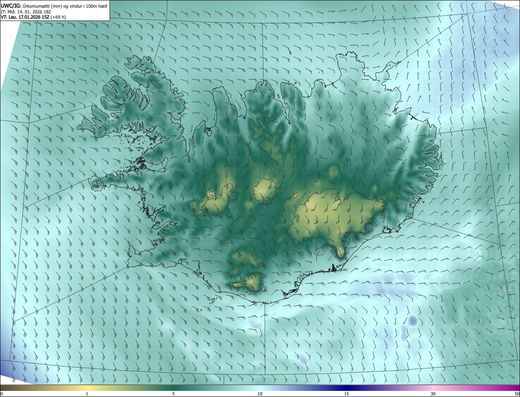Click the 5.2 value over the Westfjords

click(124, 101)
